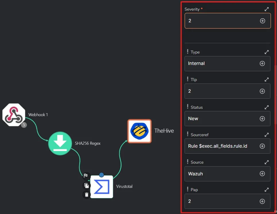277x214 pixels.
Task: Expand the Severity field editor
Action: 267,9
